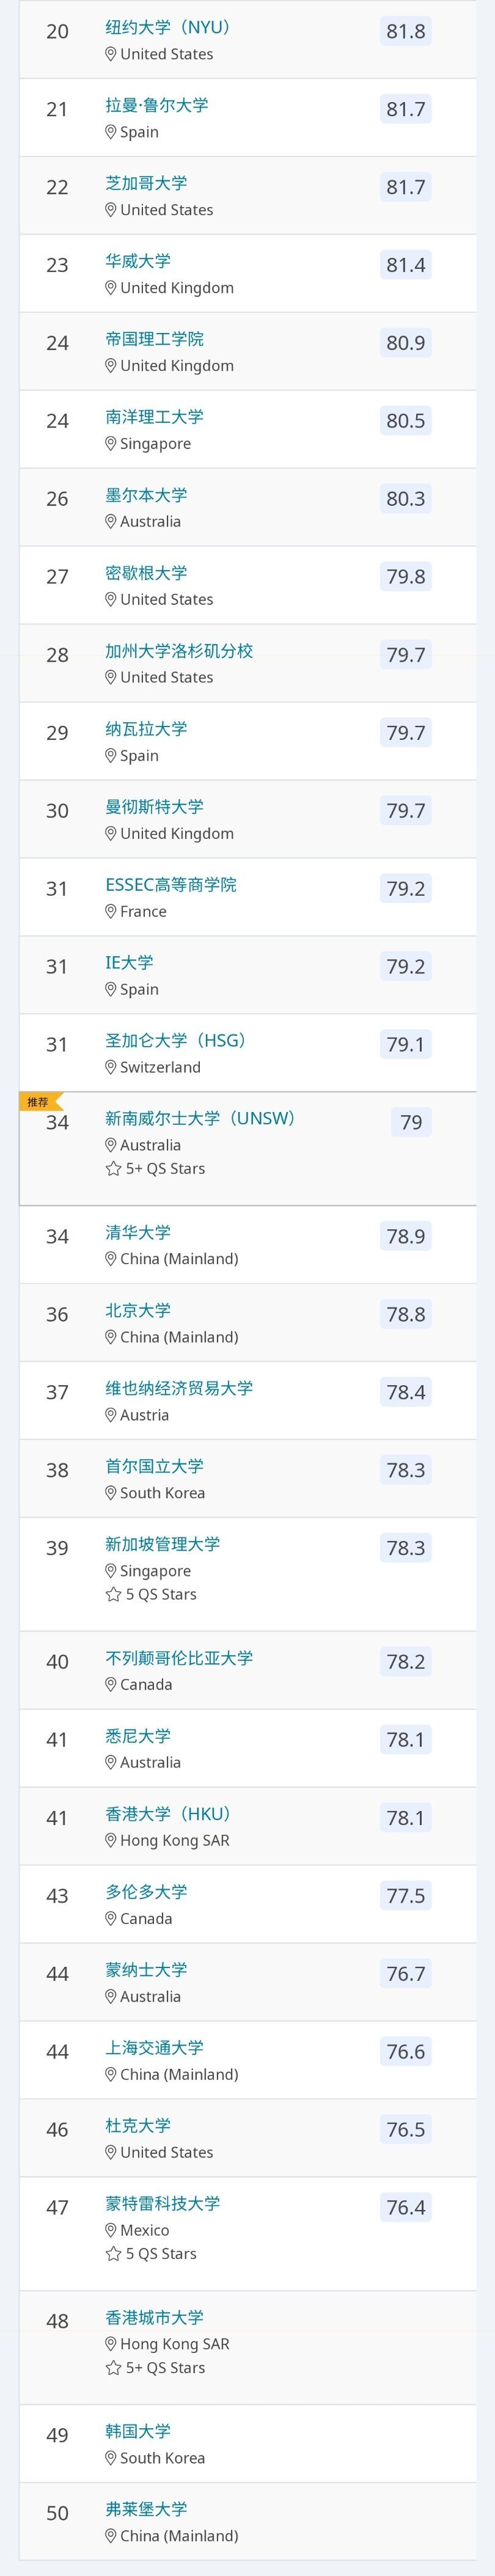
Task: Go to the 杜克大学 page
Action: coord(138,2125)
